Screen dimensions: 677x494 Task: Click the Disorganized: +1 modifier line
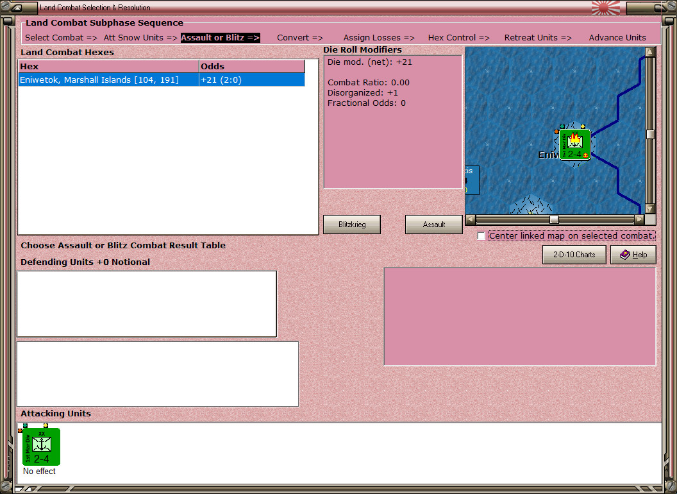tap(363, 93)
